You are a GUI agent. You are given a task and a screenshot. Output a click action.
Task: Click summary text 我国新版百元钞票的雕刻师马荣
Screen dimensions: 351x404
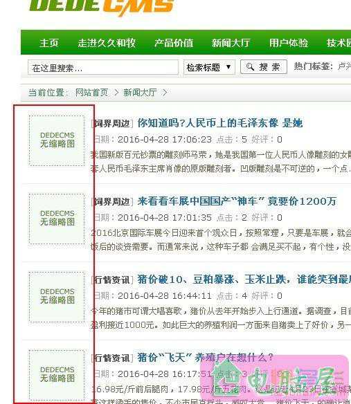click(149, 154)
